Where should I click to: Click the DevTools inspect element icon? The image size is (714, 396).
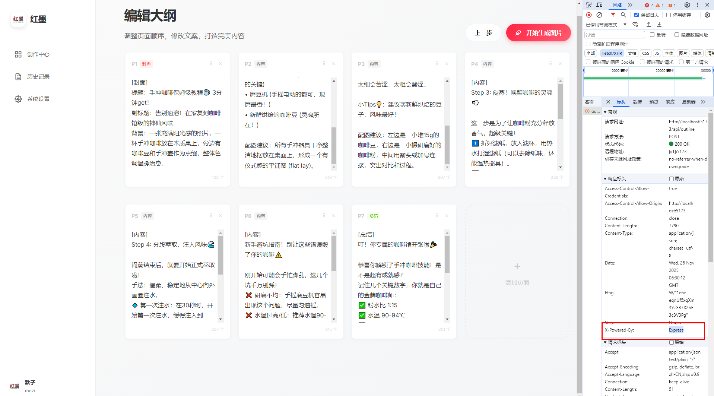[x=589, y=5]
